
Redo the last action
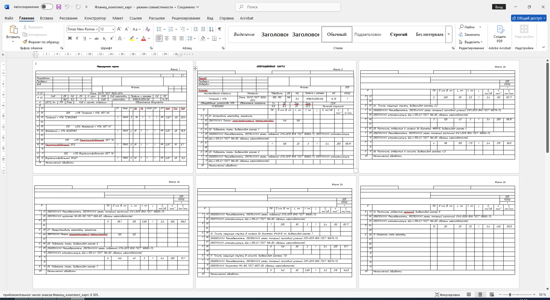click(x=78, y=7)
